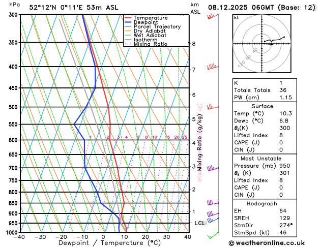Click the '120' ring label in hodograph
The height and width of the screenshot is (247, 320).
click(x=241, y=64)
